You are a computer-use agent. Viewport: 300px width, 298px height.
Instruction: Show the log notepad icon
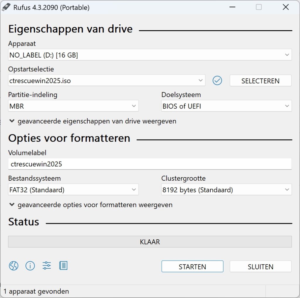click(63, 266)
